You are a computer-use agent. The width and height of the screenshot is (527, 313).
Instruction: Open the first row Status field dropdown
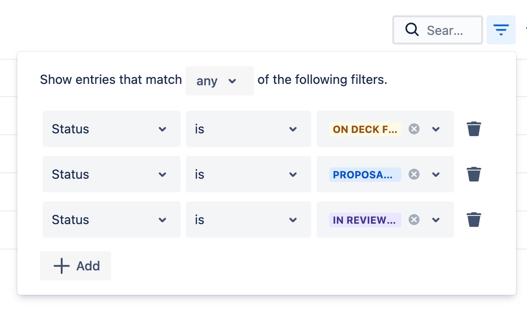pos(111,129)
